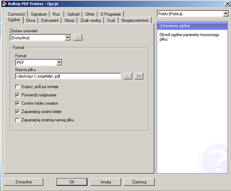
Task: Click the 'Ustawienia ogólne' help header
Action: 192,26
